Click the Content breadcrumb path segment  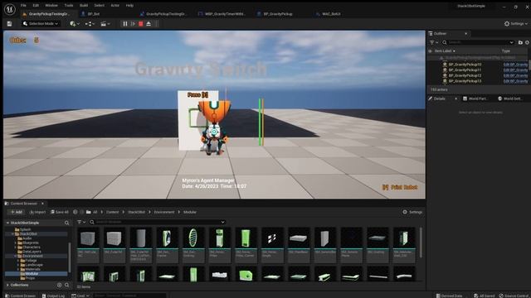[x=113, y=212]
